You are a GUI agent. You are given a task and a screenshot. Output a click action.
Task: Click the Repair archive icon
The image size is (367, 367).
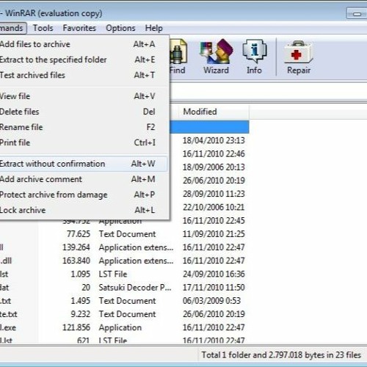coord(299,57)
